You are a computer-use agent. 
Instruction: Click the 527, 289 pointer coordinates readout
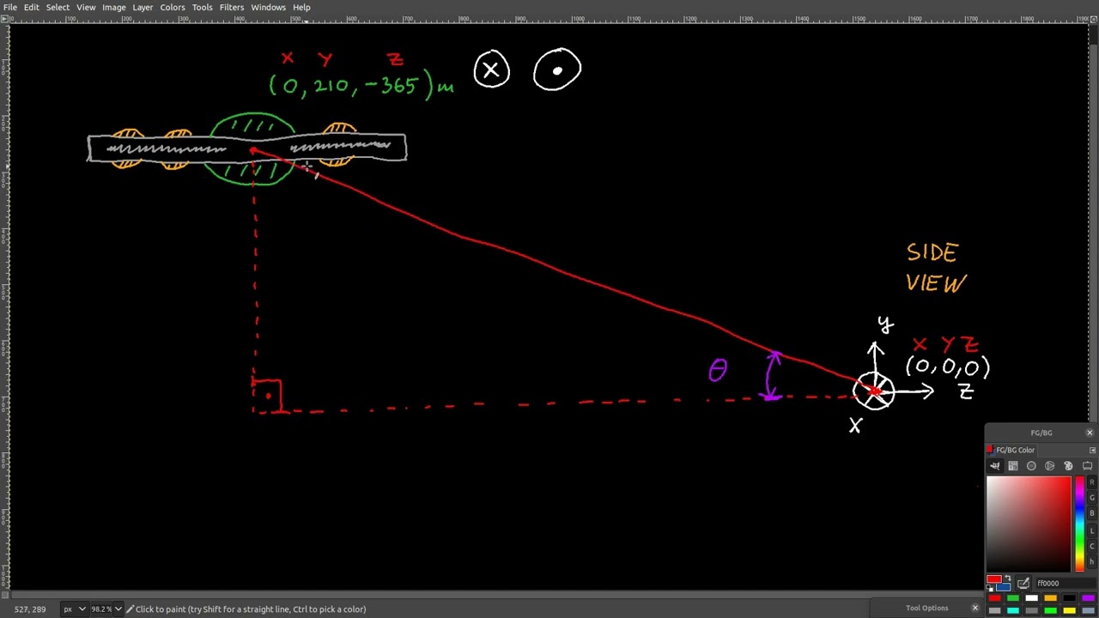[30, 609]
